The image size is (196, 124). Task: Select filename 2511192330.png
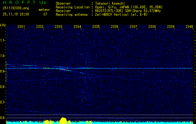click(16, 8)
